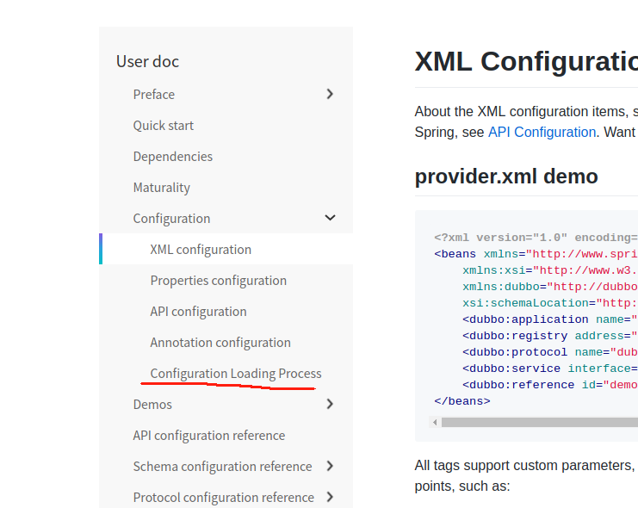The width and height of the screenshot is (638, 508).
Task: Click the <dubbo:application name line
Action: [x=549, y=319]
